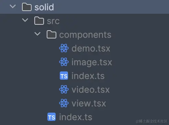Click the src folder icon
Screen dimensions: 169x125
(39, 21)
